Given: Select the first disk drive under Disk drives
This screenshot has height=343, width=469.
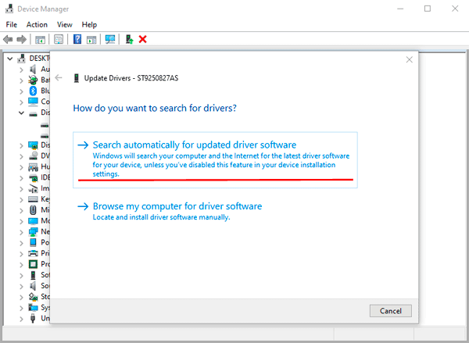Looking at the screenshot, I should 45,125.
